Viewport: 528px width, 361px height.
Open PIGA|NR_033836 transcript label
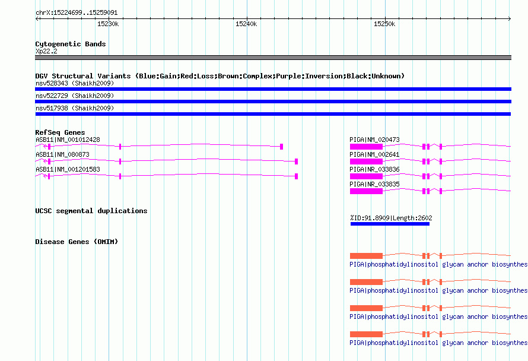[374, 169]
